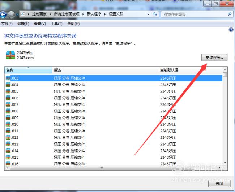Viewport: 235px width, 192px height.
Task: Select the .006 extension row
Action: coord(114,98)
